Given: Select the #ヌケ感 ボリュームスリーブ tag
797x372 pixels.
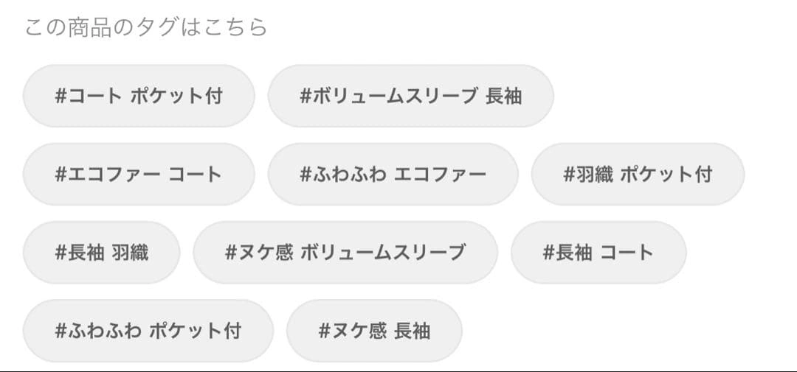Looking at the screenshot, I should [345, 253].
